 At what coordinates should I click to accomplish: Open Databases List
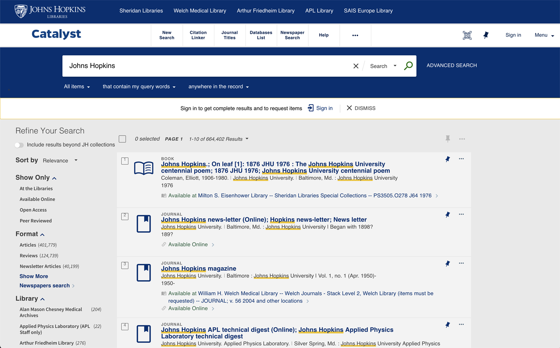pos(261,35)
